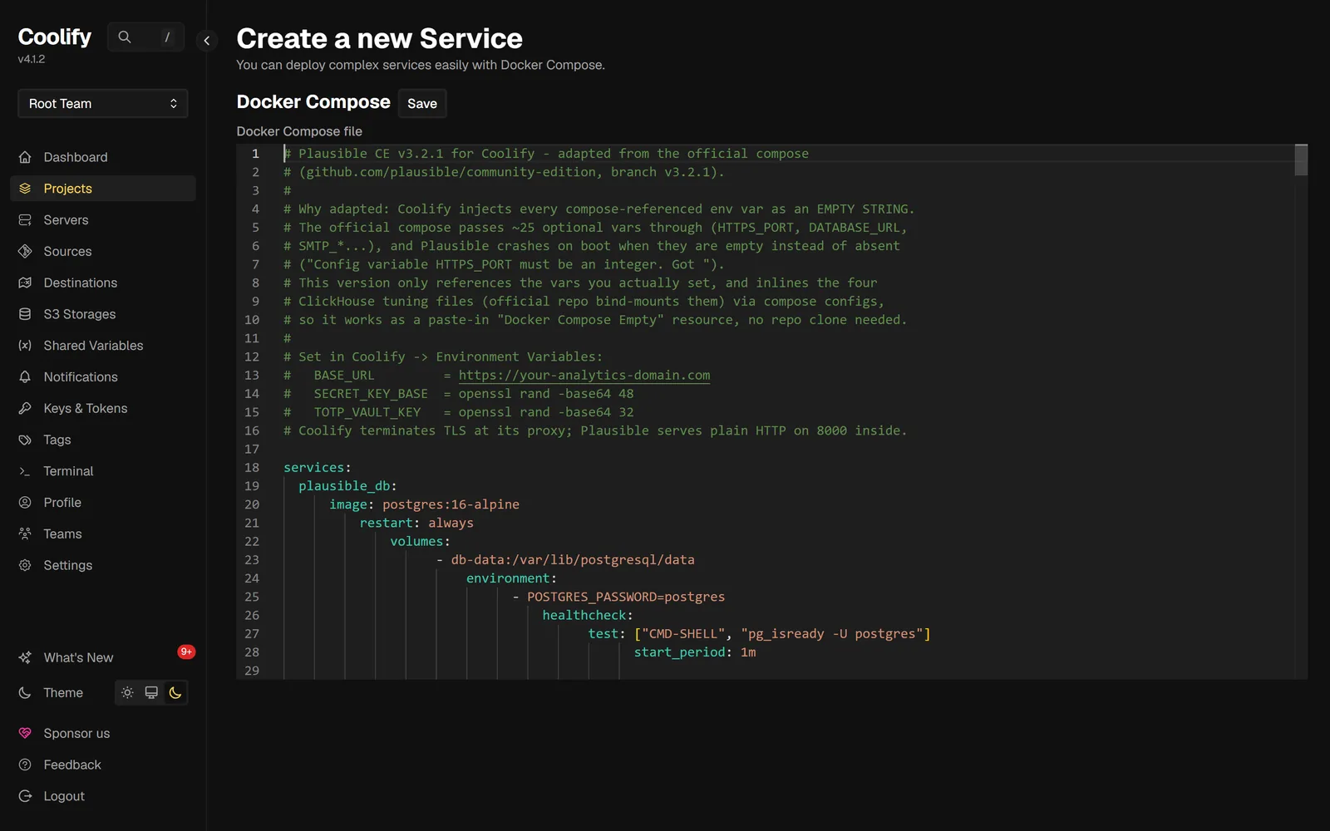Click the Tags menu label
The width and height of the screenshot is (1330, 831).
(57, 440)
